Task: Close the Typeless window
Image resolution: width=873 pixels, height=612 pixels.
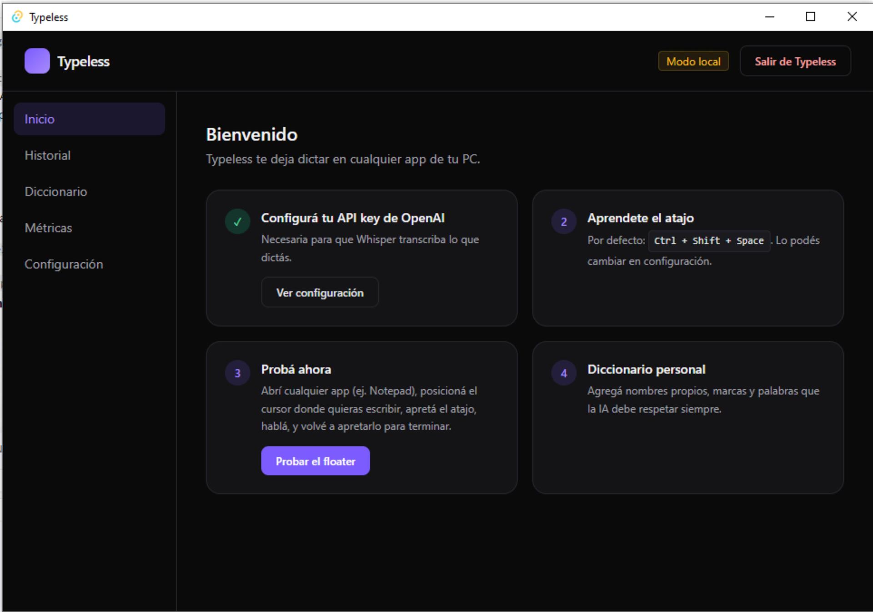Action: (852, 17)
